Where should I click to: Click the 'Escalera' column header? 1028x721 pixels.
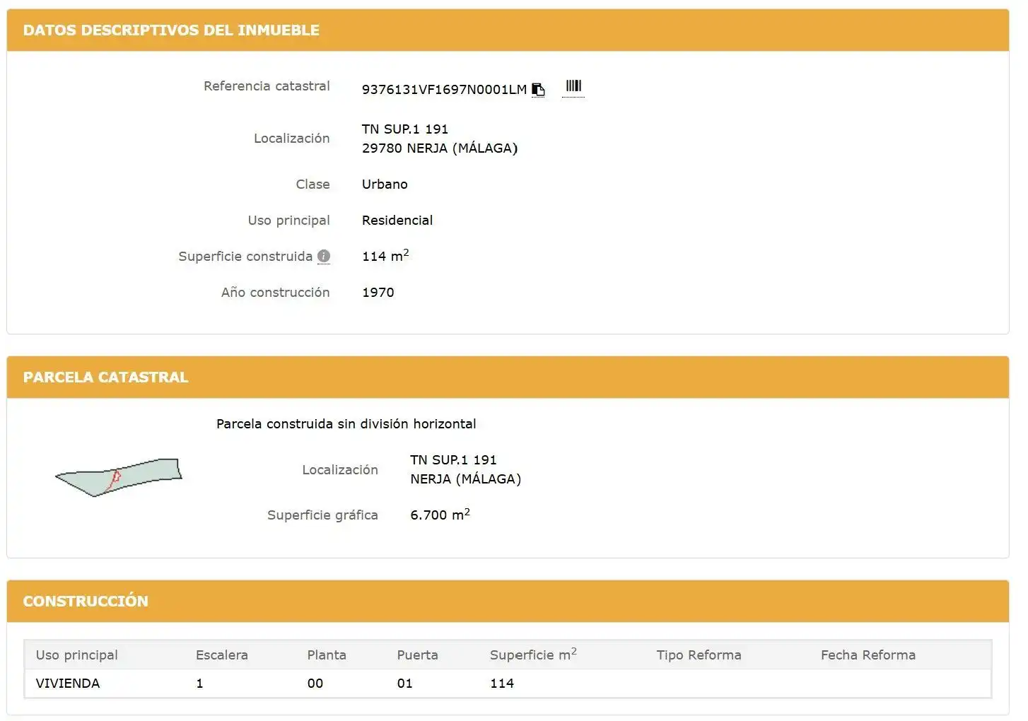tap(222, 655)
